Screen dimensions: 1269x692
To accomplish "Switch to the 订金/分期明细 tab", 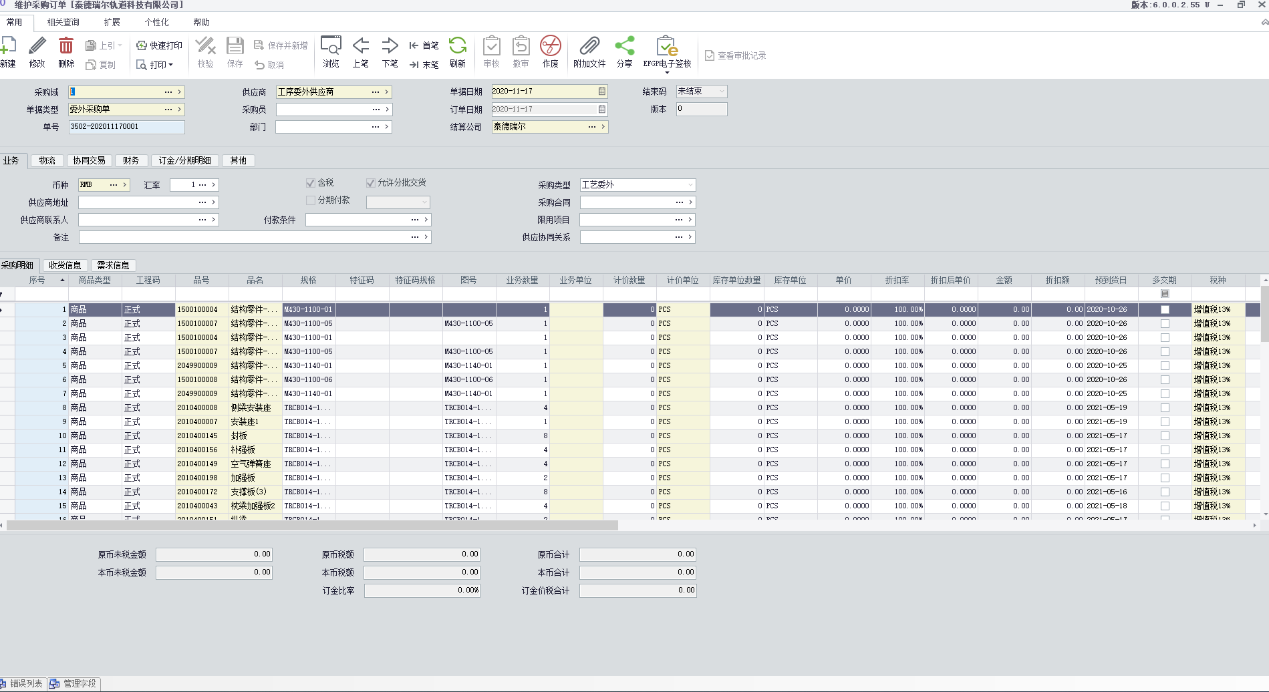I will point(185,160).
